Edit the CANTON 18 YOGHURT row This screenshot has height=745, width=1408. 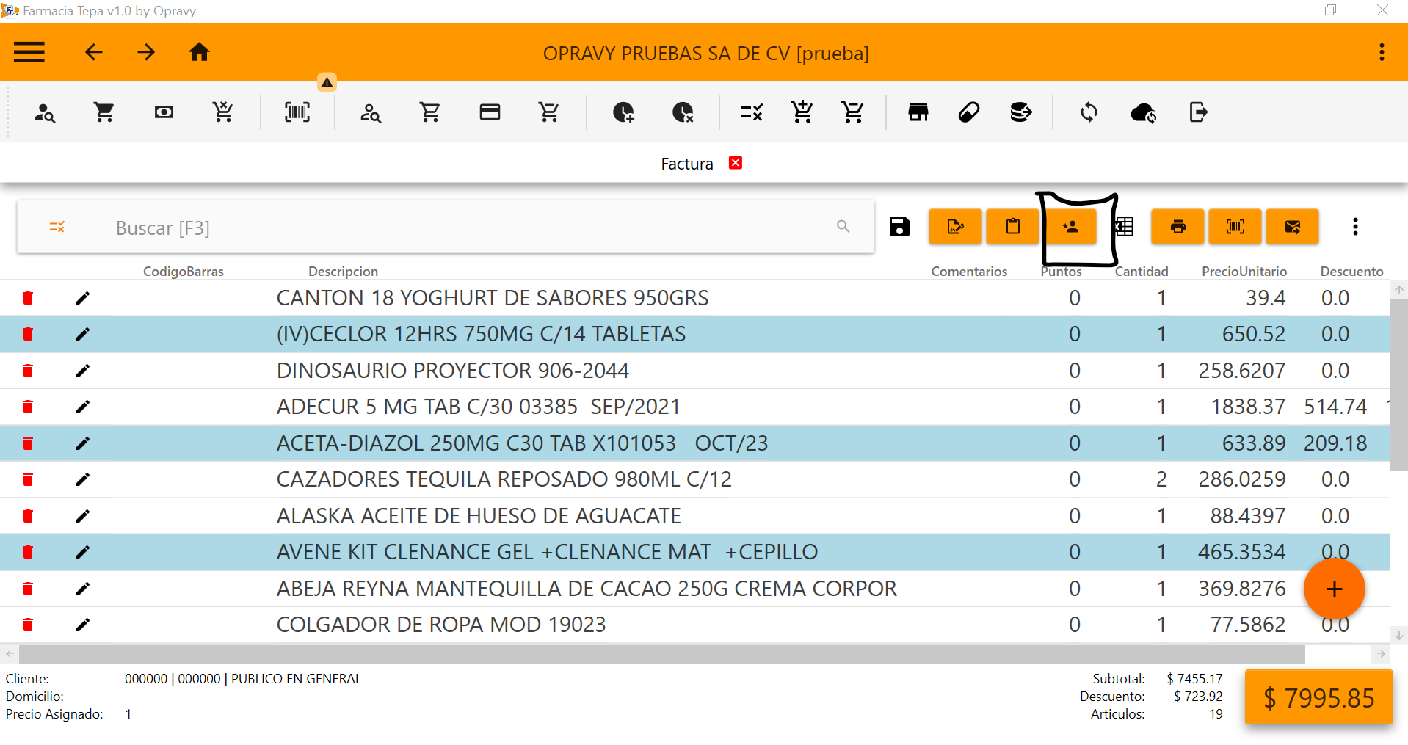click(83, 298)
